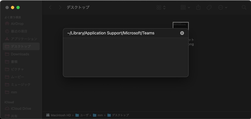Click the clock icon beside 最近の項目
Screen dimensions: 251x119
click(7, 31)
